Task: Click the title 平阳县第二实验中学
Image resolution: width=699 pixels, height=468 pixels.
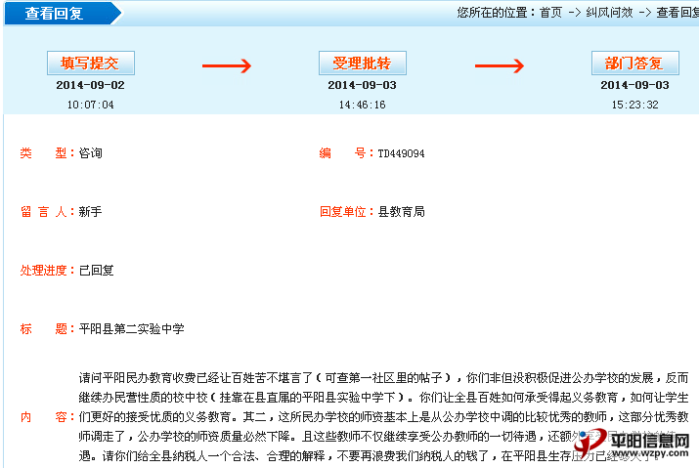Action: coord(132,329)
